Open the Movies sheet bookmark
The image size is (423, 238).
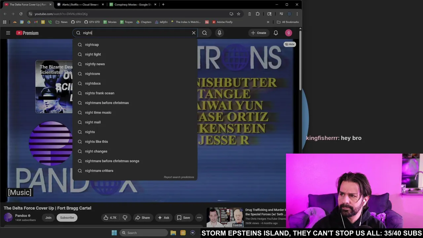click(x=110, y=22)
